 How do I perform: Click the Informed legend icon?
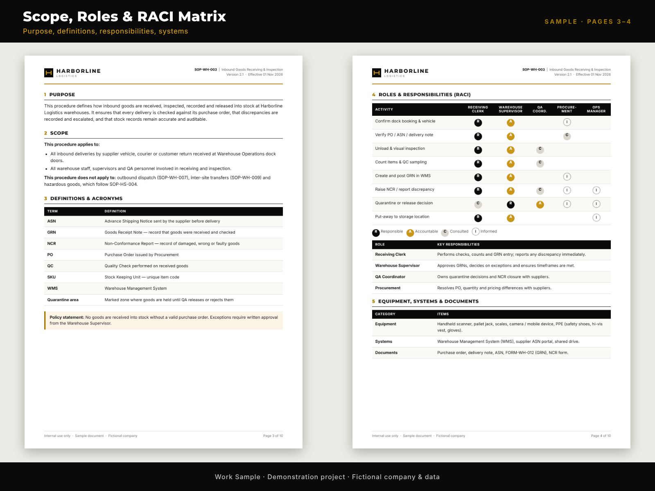tap(476, 232)
